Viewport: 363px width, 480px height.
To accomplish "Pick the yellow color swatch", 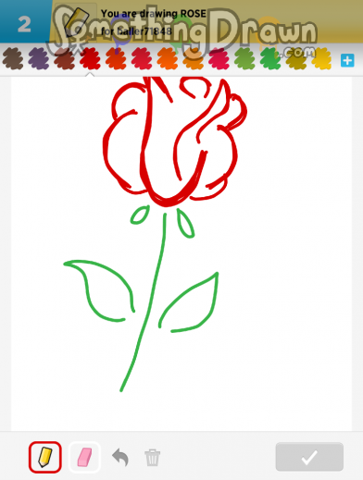I will point(321,58).
